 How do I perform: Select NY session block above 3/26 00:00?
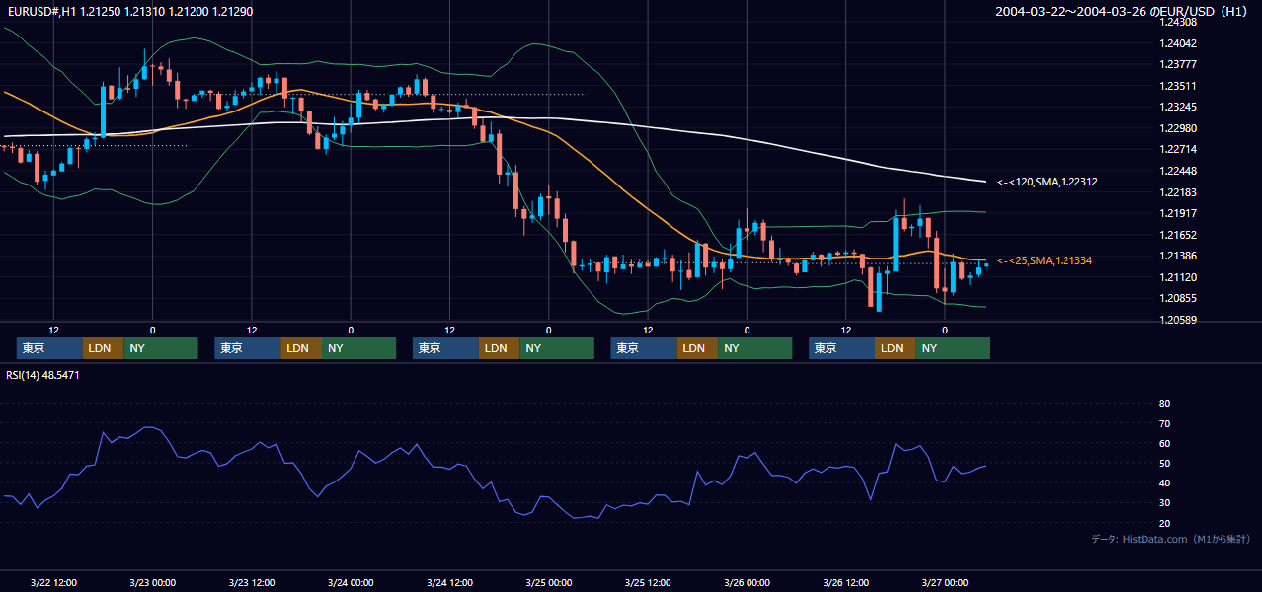click(755, 348)
